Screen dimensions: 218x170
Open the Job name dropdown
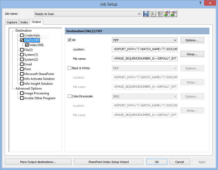tap(88, 14)
